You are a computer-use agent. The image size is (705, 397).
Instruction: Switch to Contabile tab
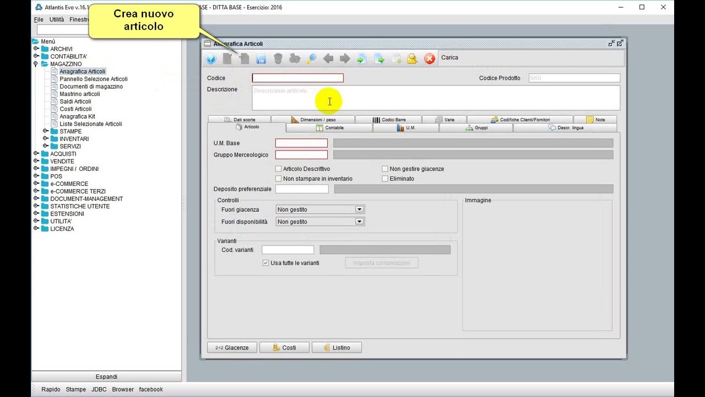click(329, 128)
